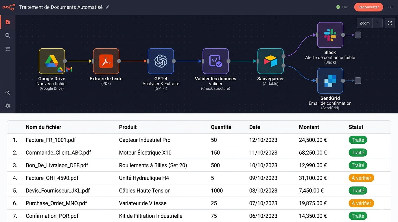Viewport: 398px width, 222px height.
Task: Select the Valider les données node
Action: [x=215, y=61]
